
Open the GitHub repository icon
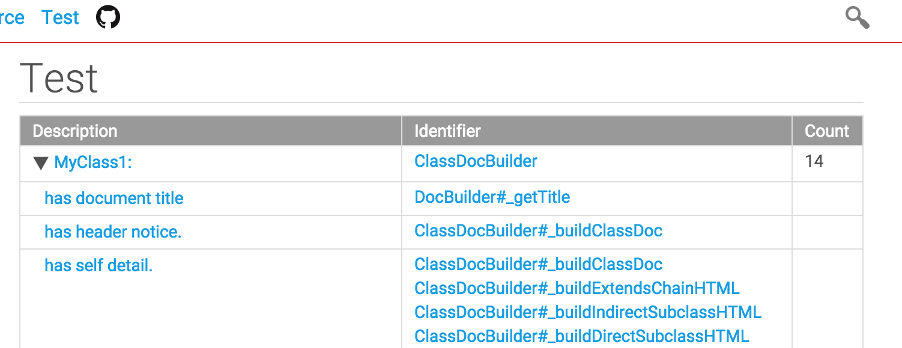pos(108,17)
